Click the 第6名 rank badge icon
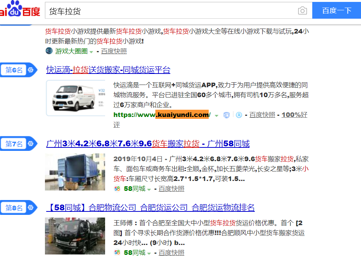The width and height of the screenshot is (361, 256). coord(19,70)
